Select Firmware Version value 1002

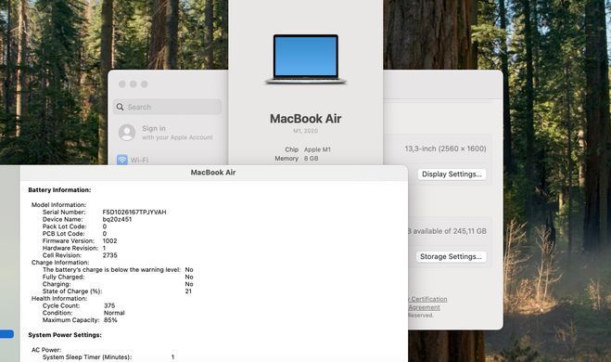[109, 241]
